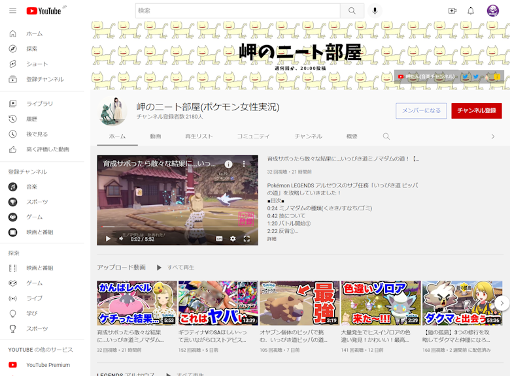Screen dimensions: 510x376
Task: Click the voice search microphone icon
Action: point(375,11)
